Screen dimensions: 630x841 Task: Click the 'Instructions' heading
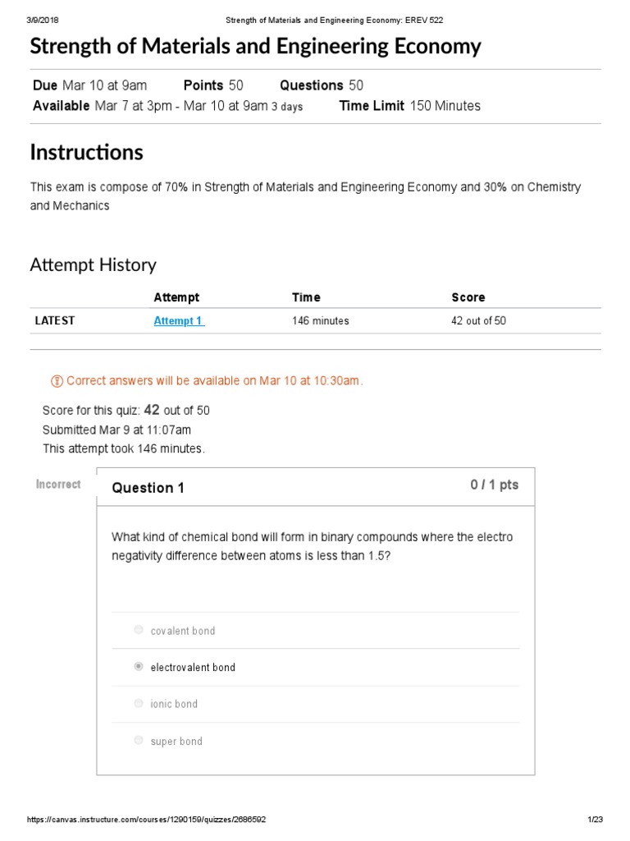[86, 152]
